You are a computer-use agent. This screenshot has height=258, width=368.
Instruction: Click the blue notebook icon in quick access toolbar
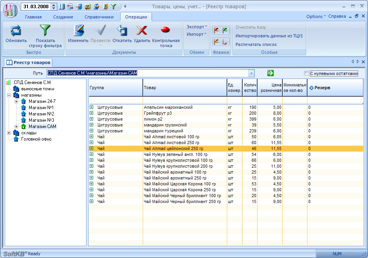(x=62, y=7)
